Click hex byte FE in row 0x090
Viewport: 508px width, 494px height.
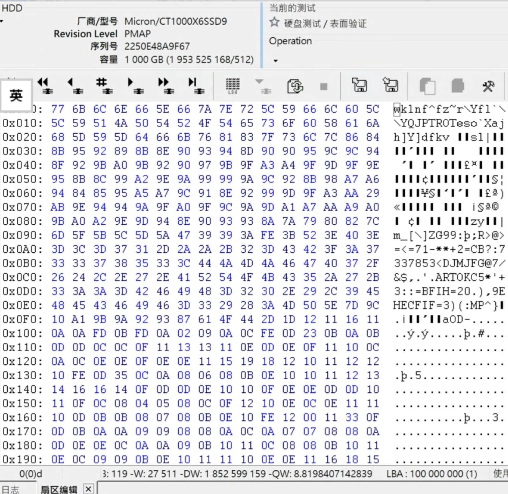267,235
